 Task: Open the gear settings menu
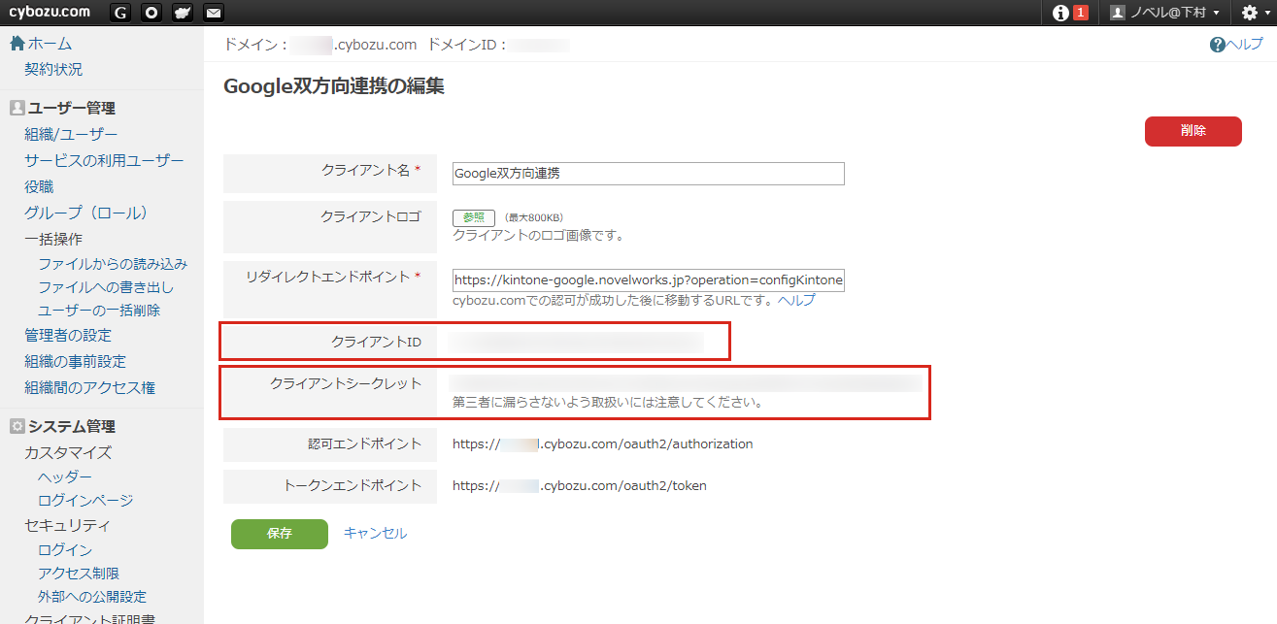tap(1256, 13)
